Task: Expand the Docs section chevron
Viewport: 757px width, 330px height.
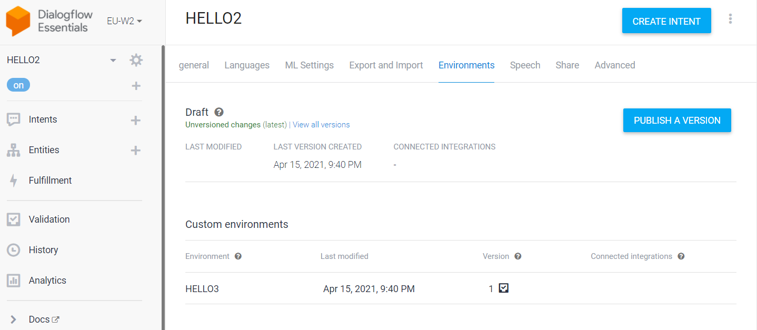Action: (x=14, y=319)
